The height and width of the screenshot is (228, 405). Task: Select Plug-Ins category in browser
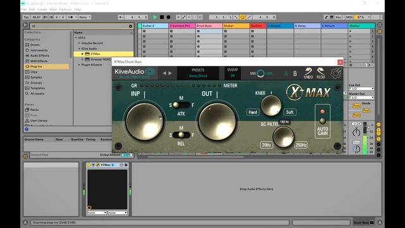coord(46,66)
